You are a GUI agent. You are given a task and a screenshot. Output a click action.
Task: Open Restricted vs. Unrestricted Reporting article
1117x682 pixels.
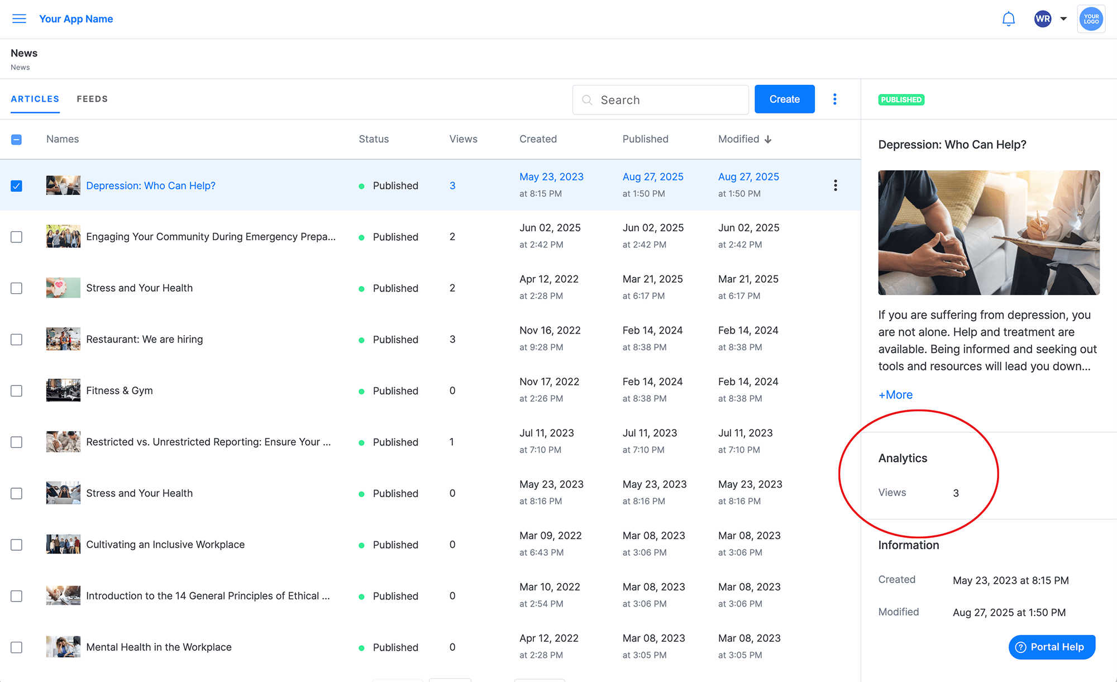[x=208, y=442]
